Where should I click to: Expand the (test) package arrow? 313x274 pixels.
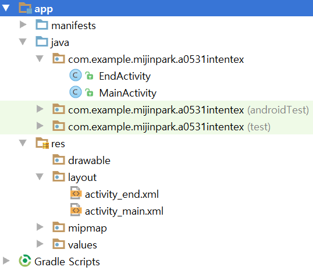tap(40, 126)
